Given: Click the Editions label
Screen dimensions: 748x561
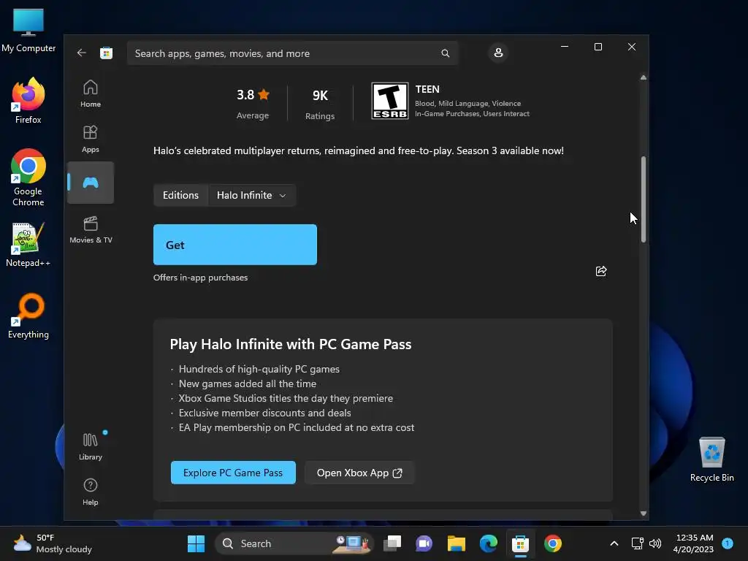Looking at the screenshot, I should pyautogui.click(x=180, y=195).
